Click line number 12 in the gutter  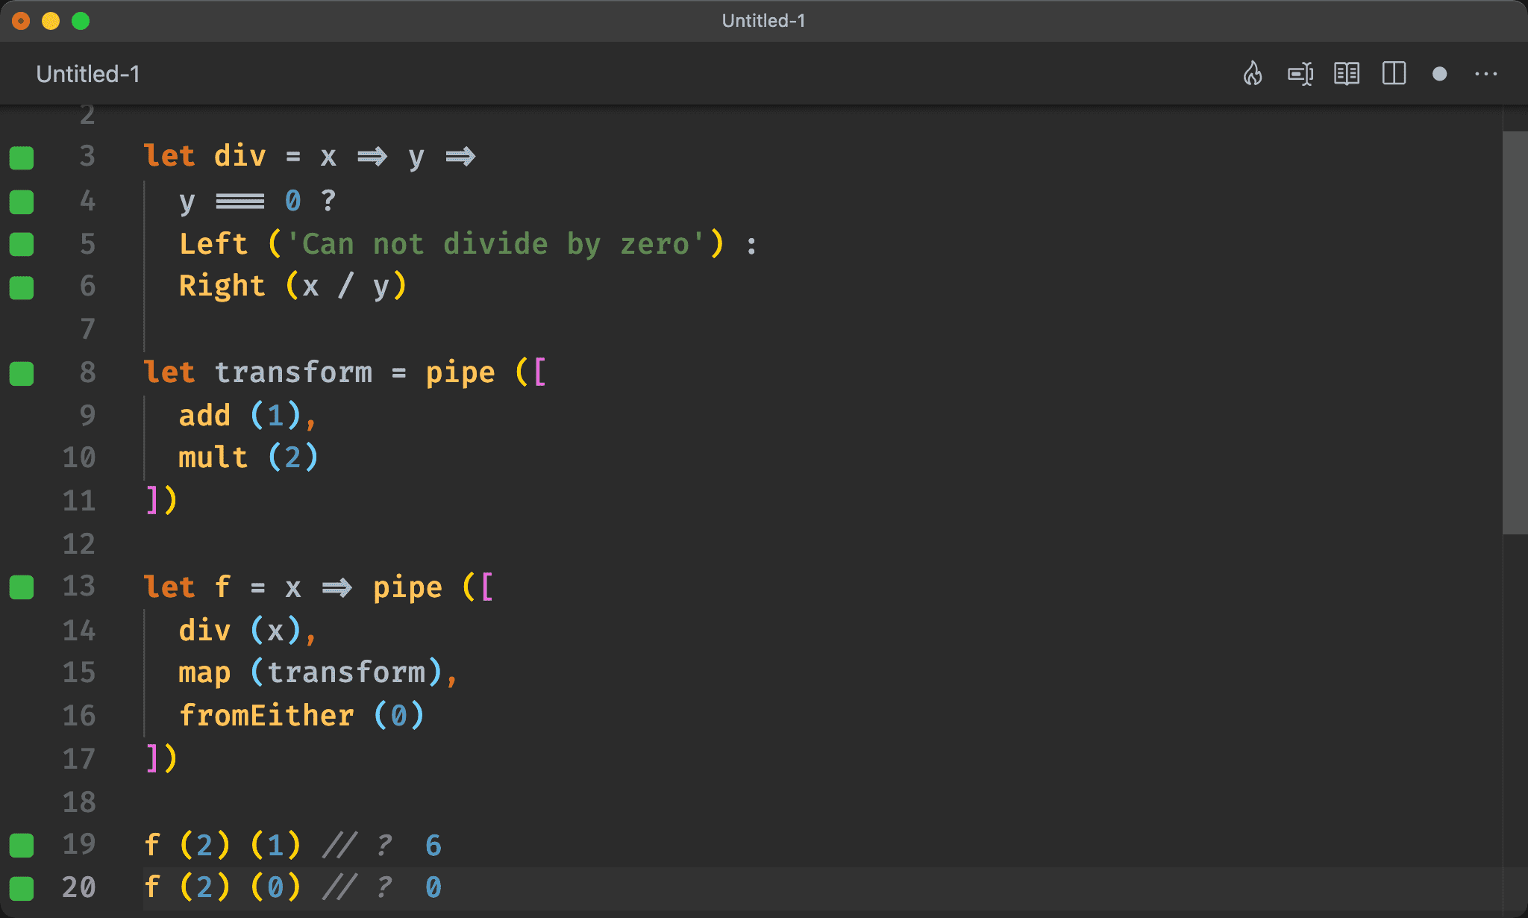click(x=79, y=544)
